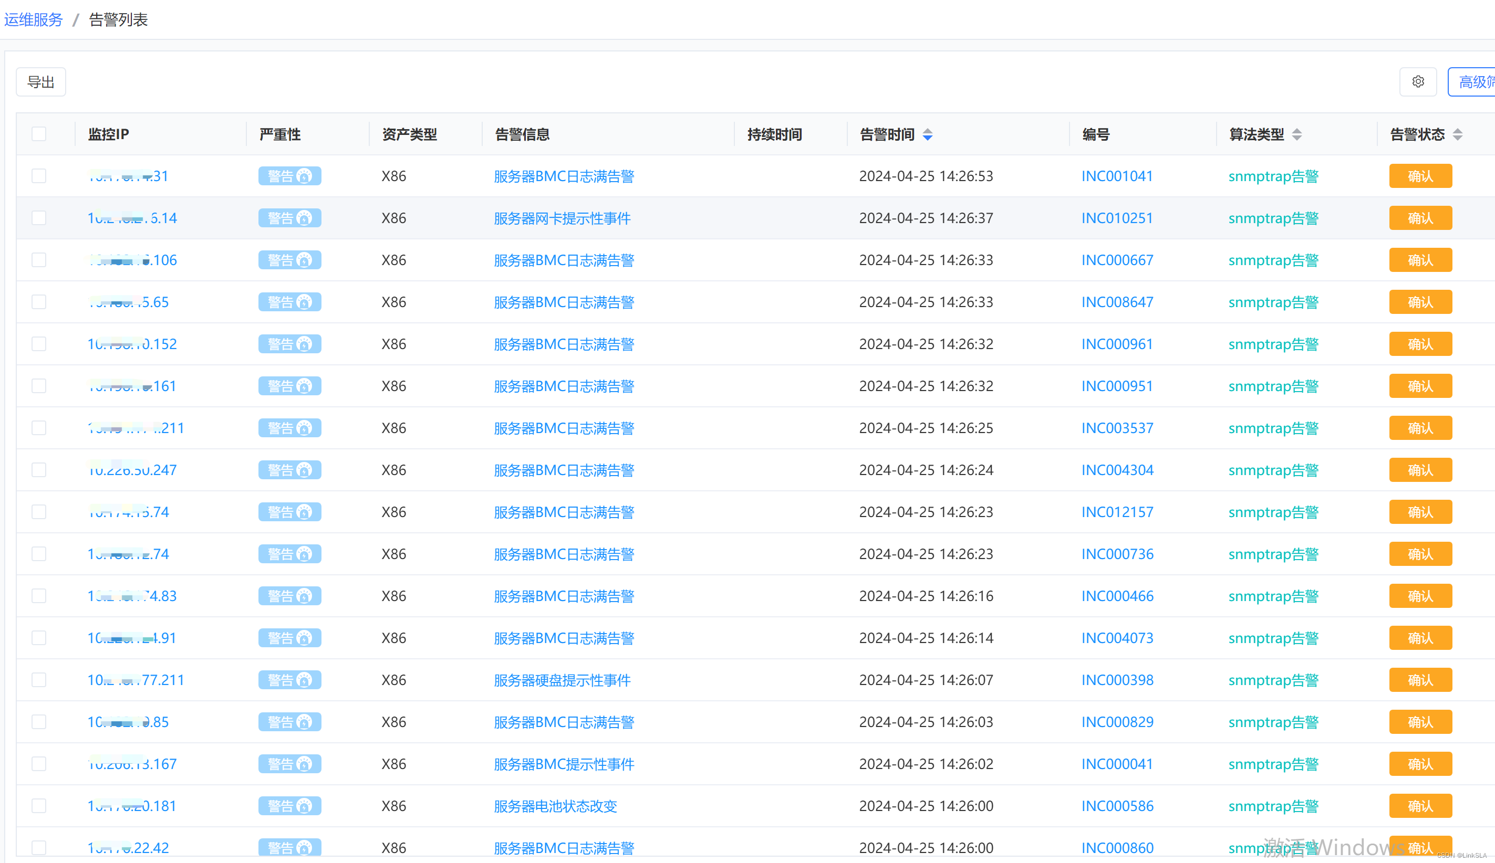The height and width of the screenshot is (863, 1495).
Task: Click the 导出 export button
Action: (41, 82)
